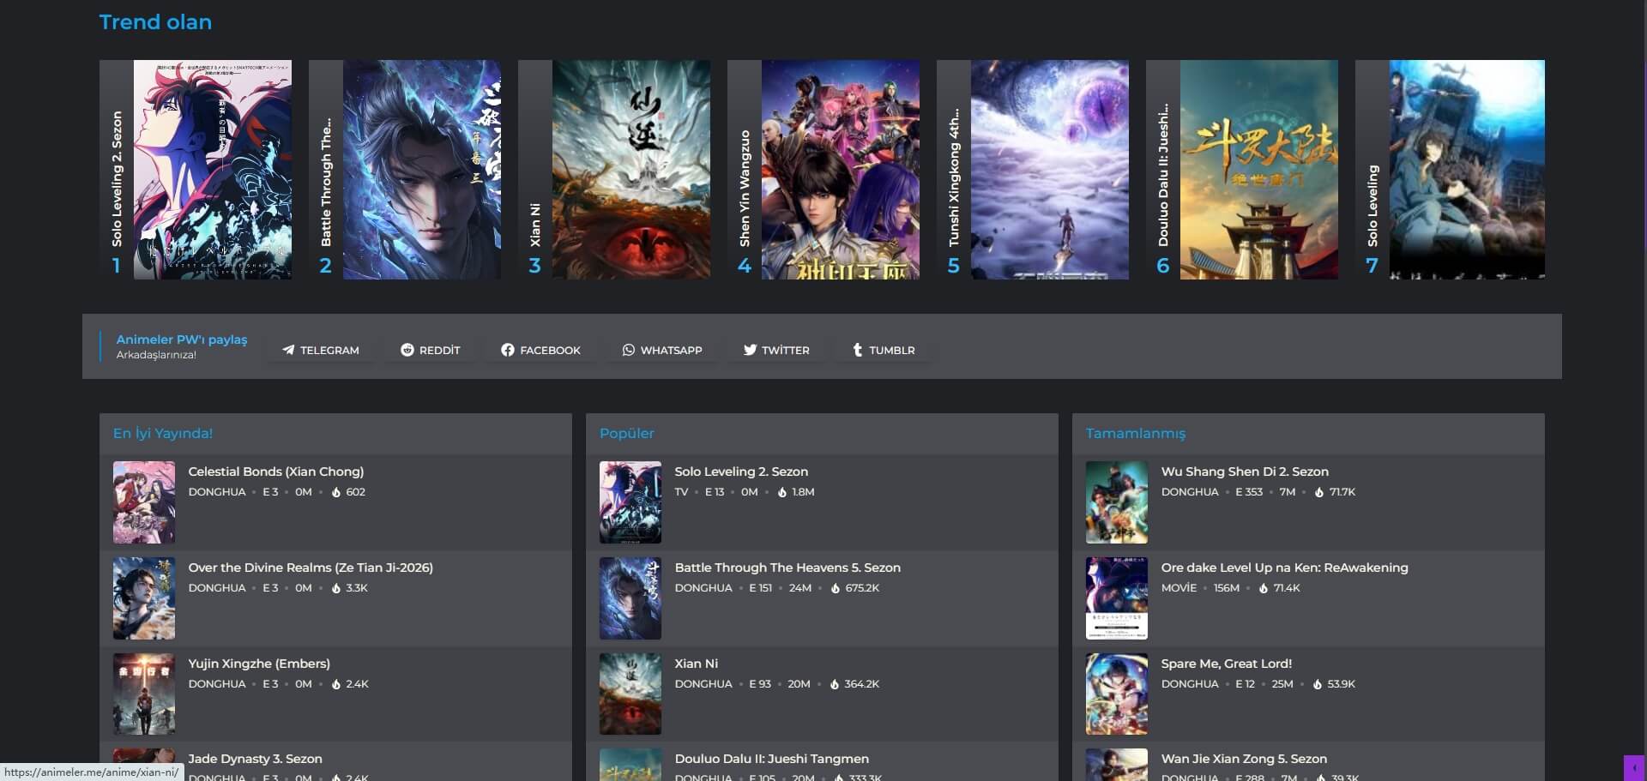Open trending poster Solo Leveling 2. Sezon

point(212,170)
